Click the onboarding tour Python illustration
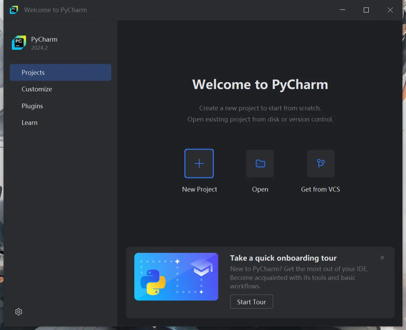 tap(176, 277)
